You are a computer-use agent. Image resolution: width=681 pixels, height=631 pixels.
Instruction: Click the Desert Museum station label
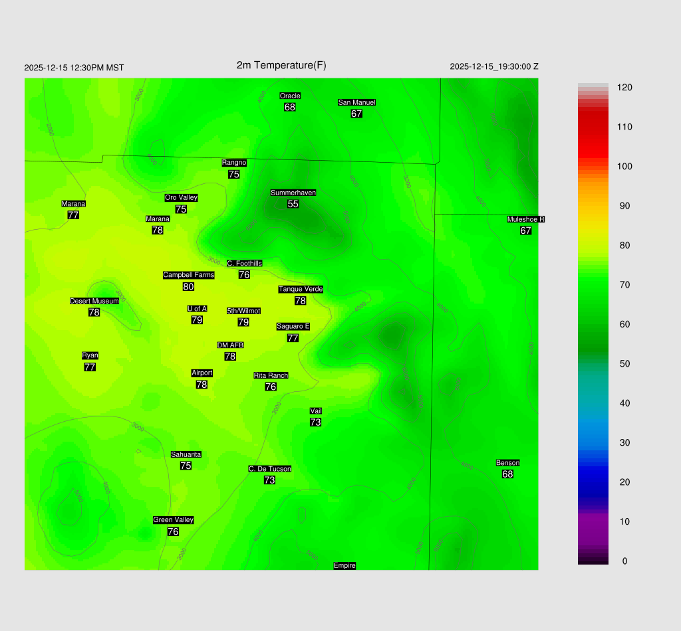click(94, 301)
